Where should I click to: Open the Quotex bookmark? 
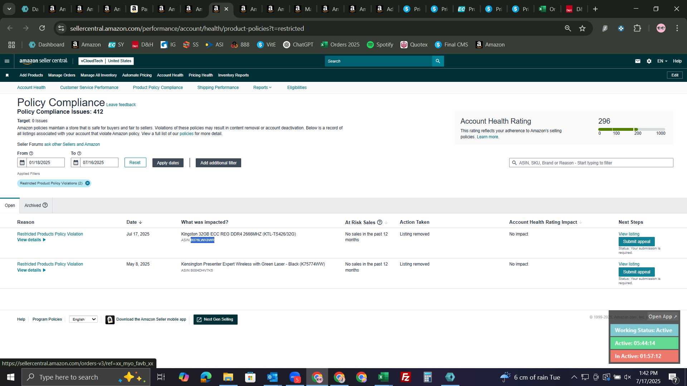coord(414,45)
